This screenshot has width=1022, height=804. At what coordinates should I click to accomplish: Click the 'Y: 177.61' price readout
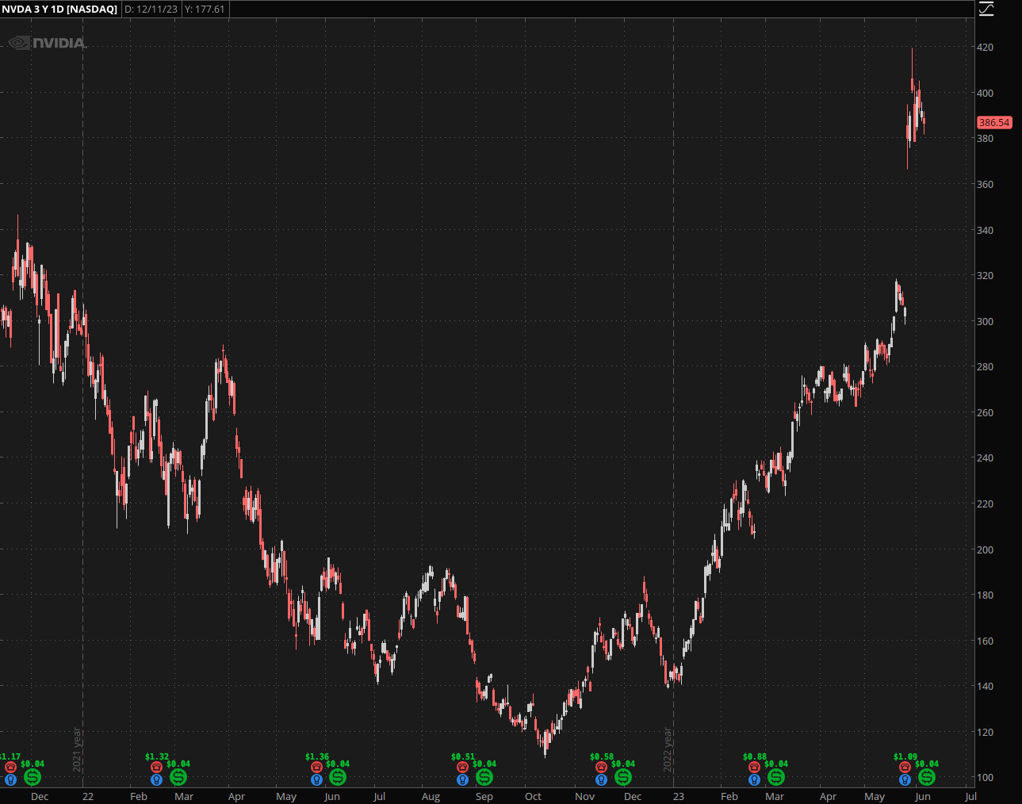pyautogui.click(x=205, y=10)
